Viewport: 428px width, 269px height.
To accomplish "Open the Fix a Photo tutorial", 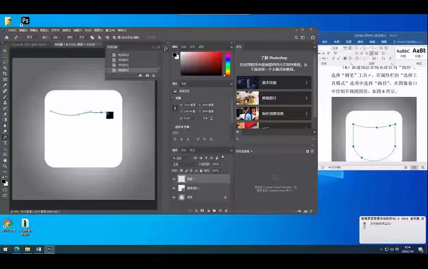I will pyautogui.click(x=274, y=98).
